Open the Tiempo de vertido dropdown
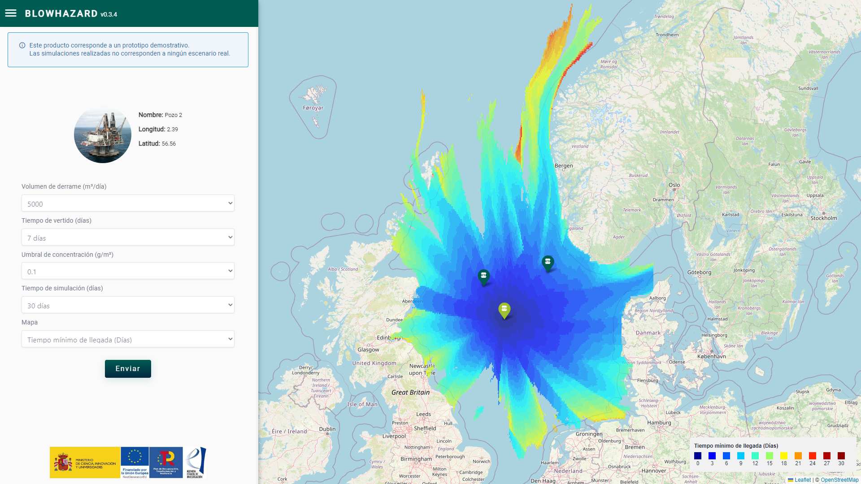 pyautogui.click(x=128, y=238)
